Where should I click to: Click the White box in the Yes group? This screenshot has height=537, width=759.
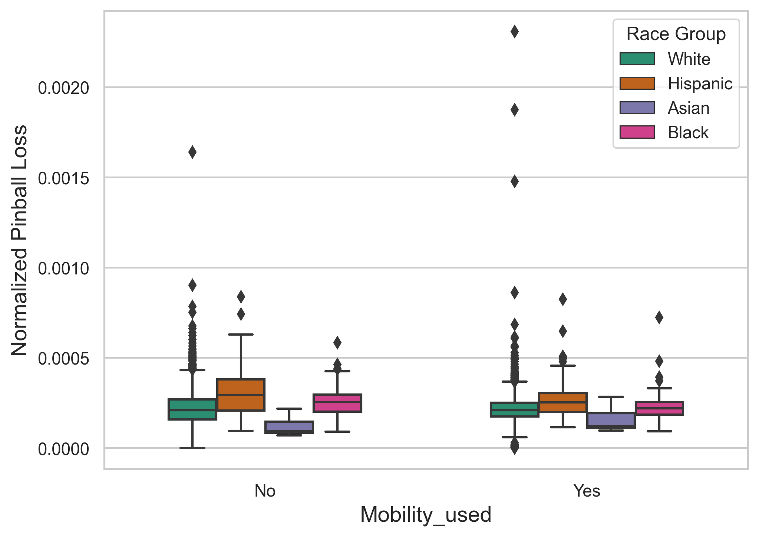click(514, 409)
